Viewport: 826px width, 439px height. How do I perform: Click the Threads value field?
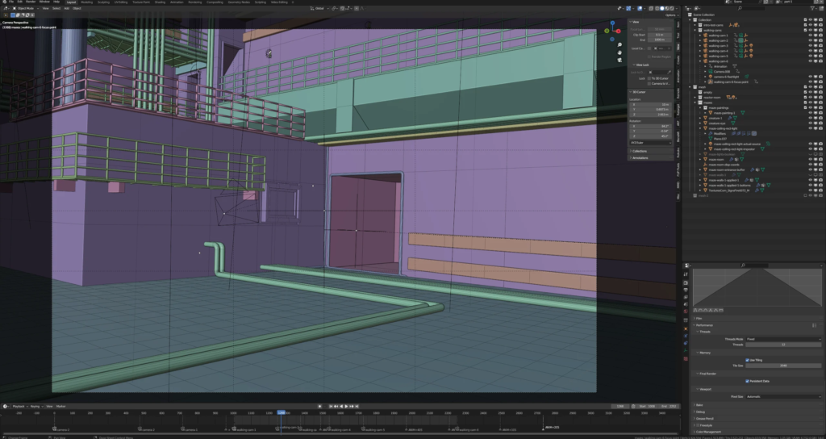click(782, 345)
